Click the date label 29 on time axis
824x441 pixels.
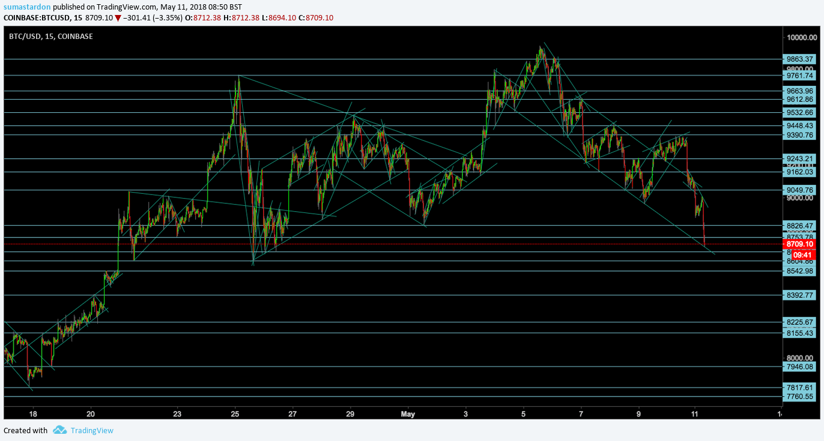350,414
